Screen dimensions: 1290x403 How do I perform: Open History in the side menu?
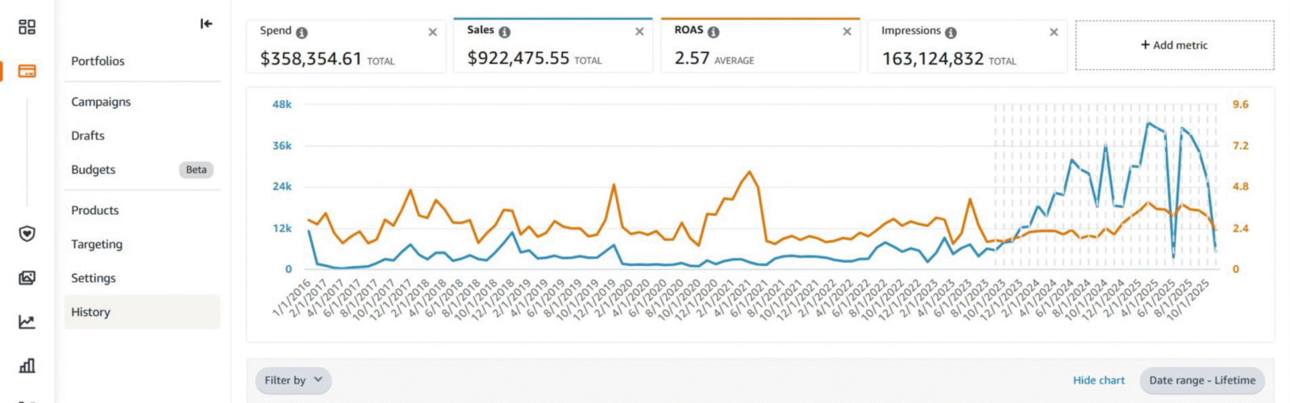142,312
